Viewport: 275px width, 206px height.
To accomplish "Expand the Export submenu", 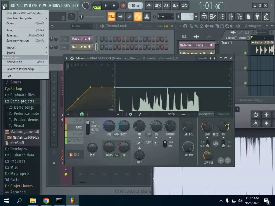I will 25,53.
